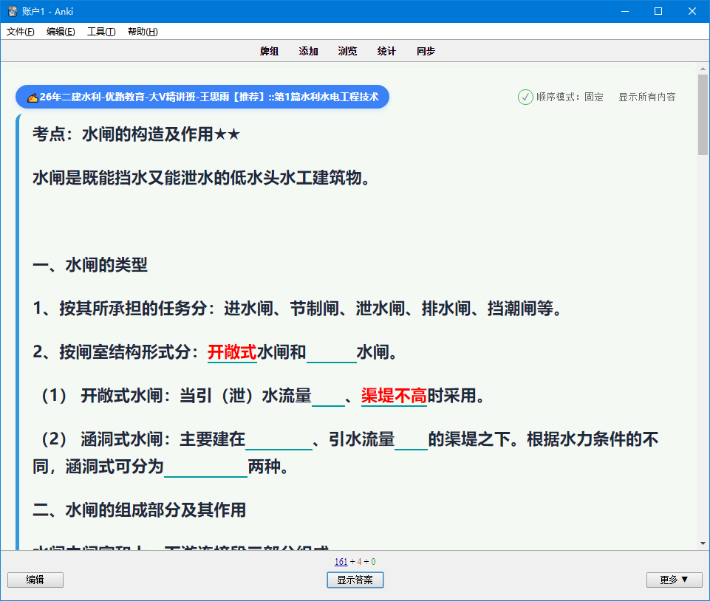Click the scrollbar down arrow
The image size is (710, 601).
(x=703, y=543)
